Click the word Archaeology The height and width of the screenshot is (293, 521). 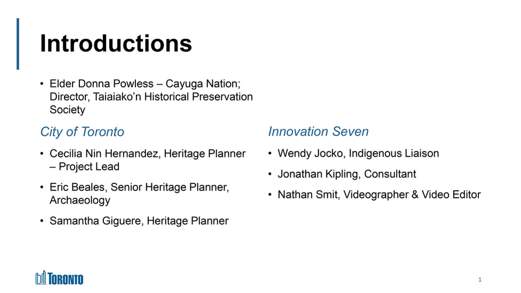[80, 200]
